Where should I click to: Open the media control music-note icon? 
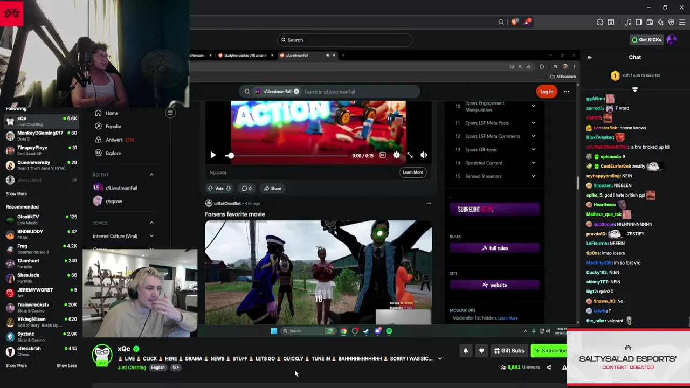click(x=628, y=22)
